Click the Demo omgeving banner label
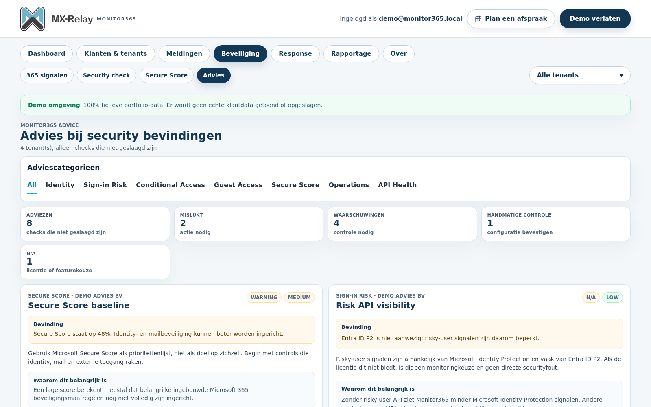Image resolution: width=651 pixels, height=407 pixels. point(54,105)
